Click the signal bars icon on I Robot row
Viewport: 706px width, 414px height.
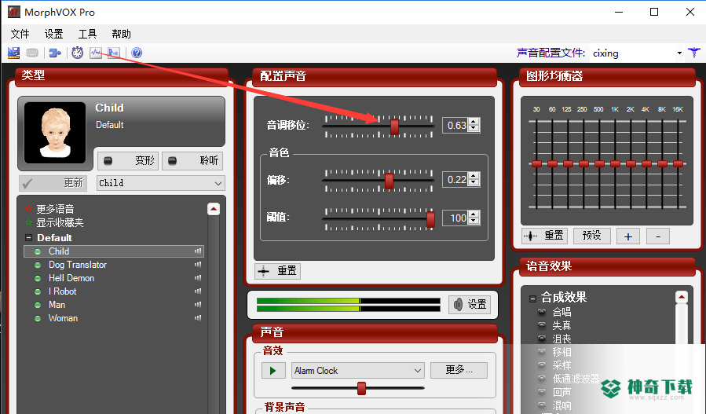pyautogui.click(x=198, y=291)
